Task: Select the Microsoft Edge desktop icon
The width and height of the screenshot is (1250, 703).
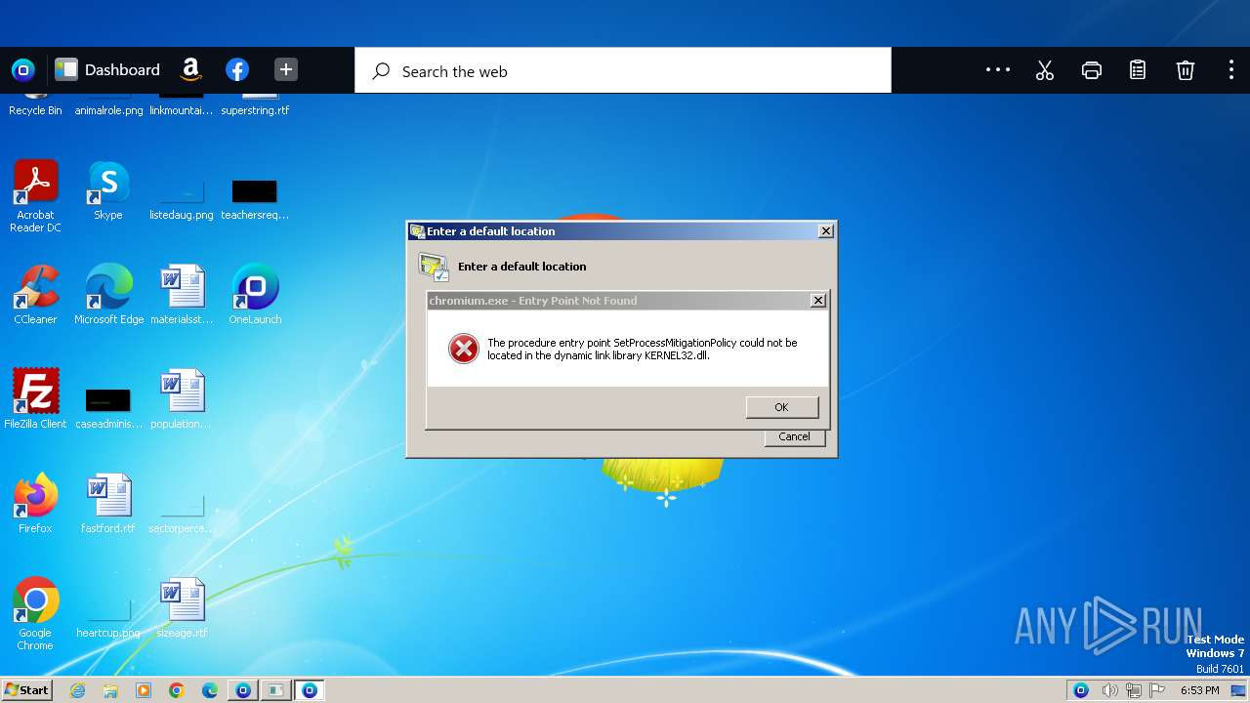Action: pyautogui.click(x=108, y=295)
